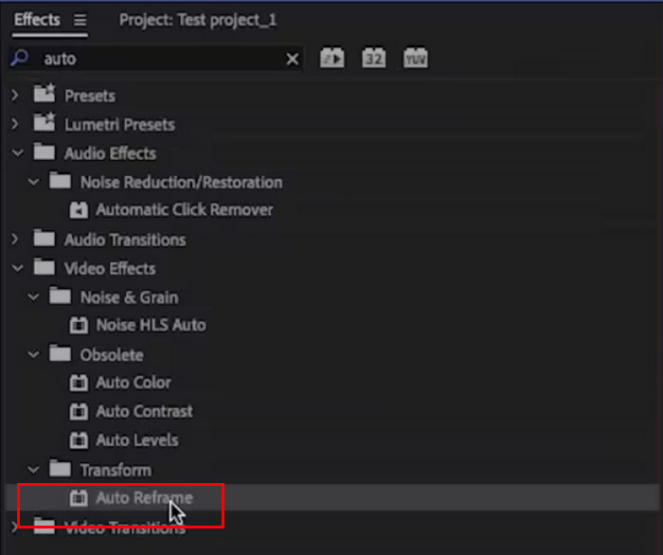Click the Noise HLS Auto effect icon
The height and width of the screenshot is (555, 663).
pyautogui.click(x=79, y=326)
